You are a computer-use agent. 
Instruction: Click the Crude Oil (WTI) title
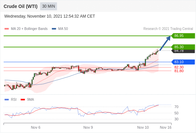point(21,6)
